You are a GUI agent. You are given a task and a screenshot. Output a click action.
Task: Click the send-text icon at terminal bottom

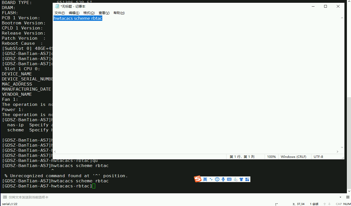(5, 197)
